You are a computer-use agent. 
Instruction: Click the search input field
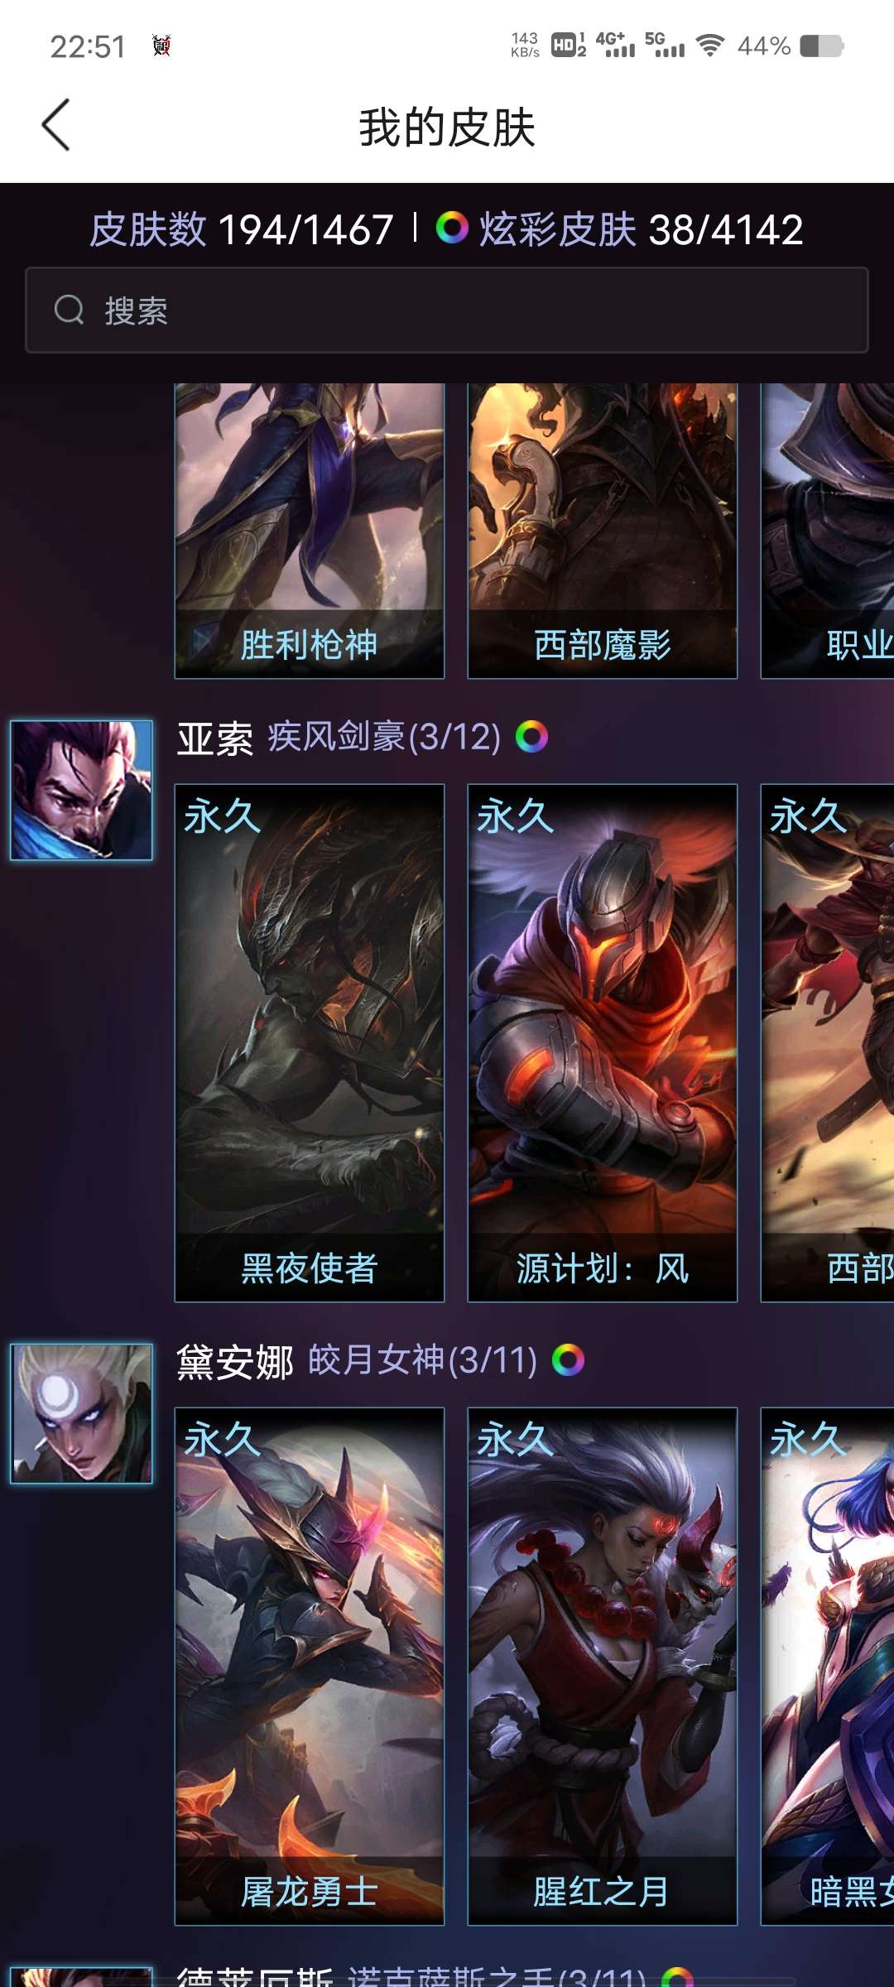(x=447, y=310)
